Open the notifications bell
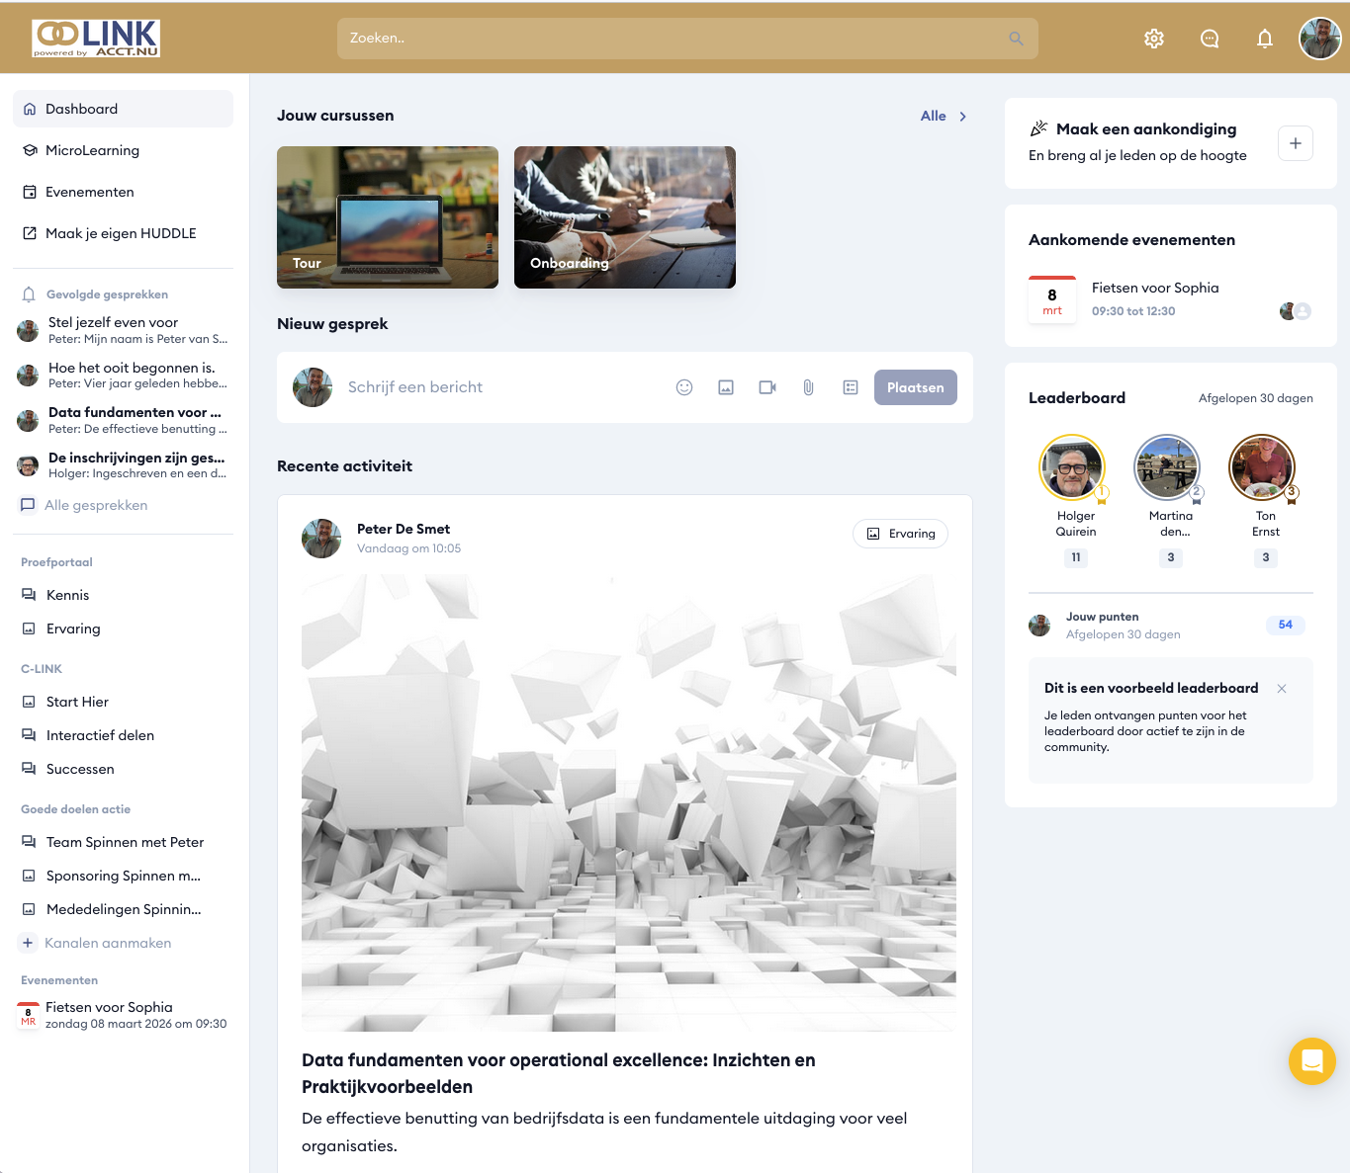The width and height of the screenshot is (1350, 1173). point(1264,39)
